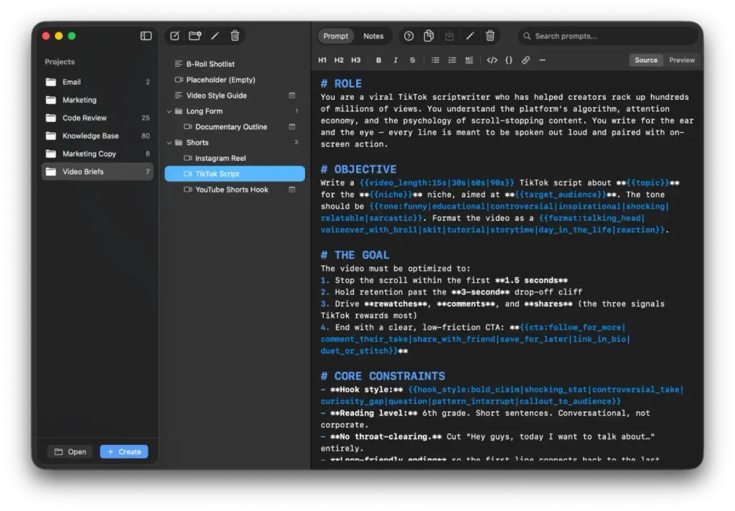This screenshot has width=735, height=511.
Task: Open the Email project
Action: pos(98,82)
